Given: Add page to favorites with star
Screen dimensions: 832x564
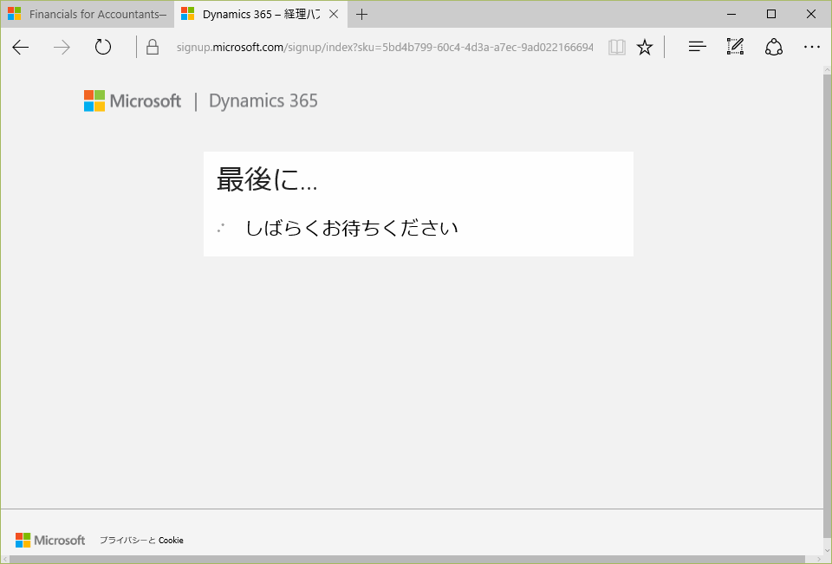Looking at the screenshot, I should [x=645, y=48].
